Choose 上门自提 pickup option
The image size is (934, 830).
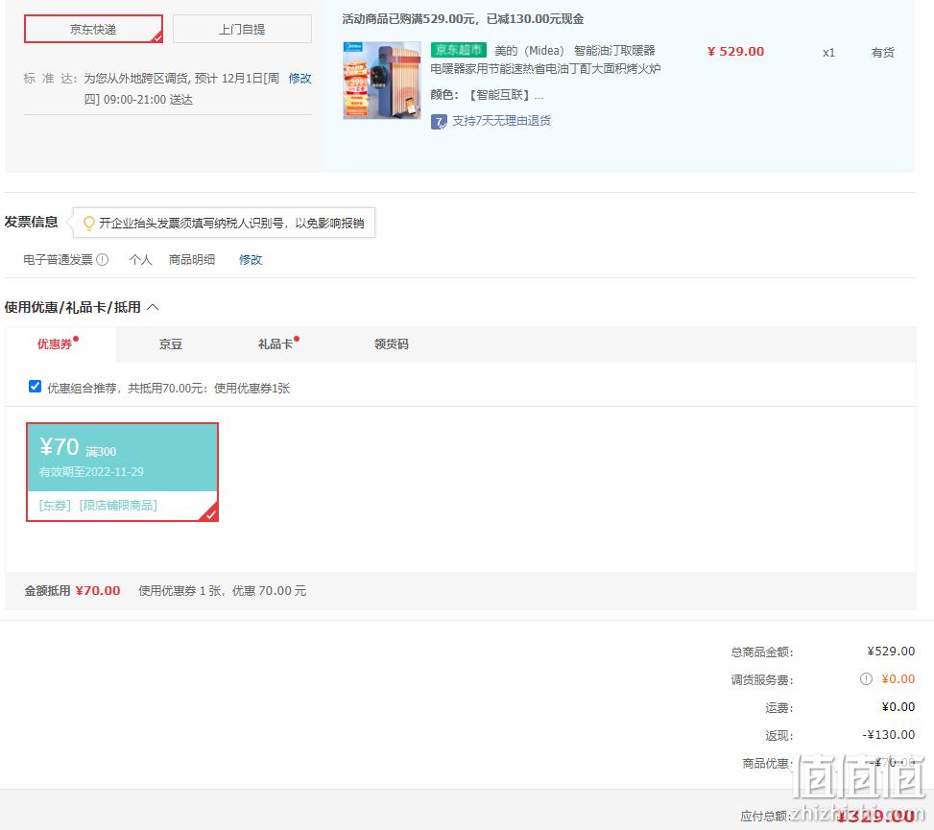point(242,29)
